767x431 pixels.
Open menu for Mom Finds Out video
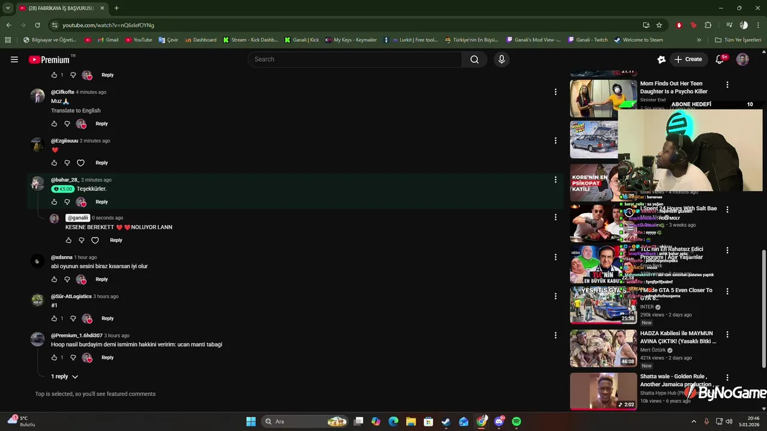727,85
